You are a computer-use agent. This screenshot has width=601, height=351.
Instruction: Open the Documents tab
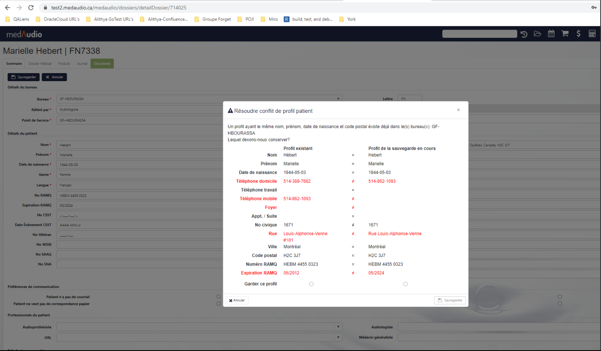pos(102,63)
